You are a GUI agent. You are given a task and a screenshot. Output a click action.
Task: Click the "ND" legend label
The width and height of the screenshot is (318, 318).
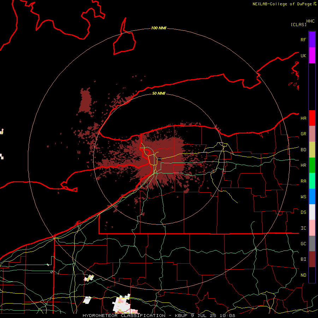[303, 275]
